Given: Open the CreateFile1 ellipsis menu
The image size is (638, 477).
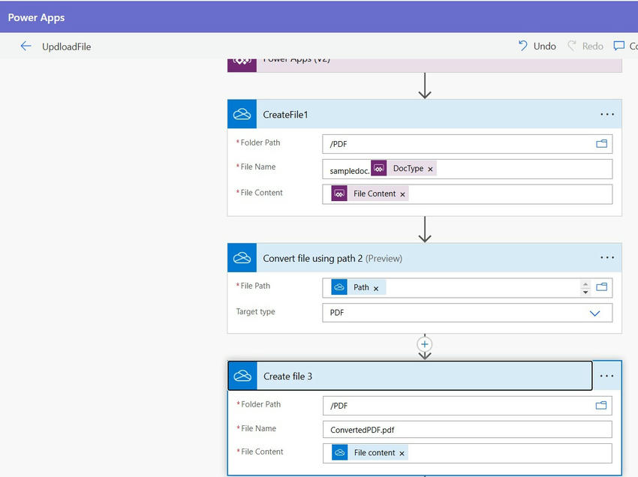Looking at the screenshot, I should click(x=606, y=115).
